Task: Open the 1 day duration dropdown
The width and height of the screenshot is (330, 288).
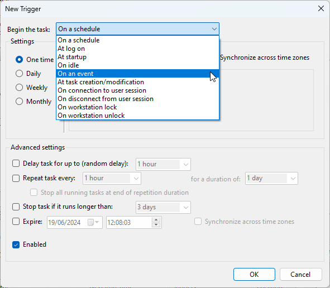Action: [x=293, y=179]
